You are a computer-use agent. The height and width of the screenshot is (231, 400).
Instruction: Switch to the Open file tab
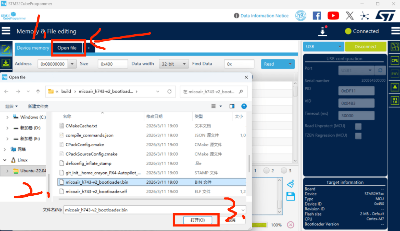click(67, 48)
